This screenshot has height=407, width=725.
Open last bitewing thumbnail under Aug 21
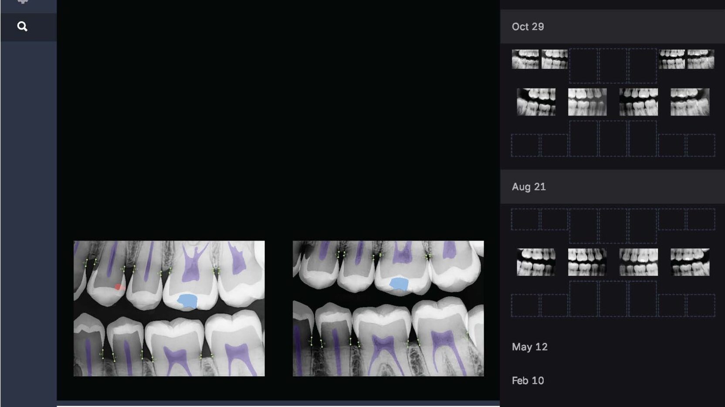click(x=690, y=262)
